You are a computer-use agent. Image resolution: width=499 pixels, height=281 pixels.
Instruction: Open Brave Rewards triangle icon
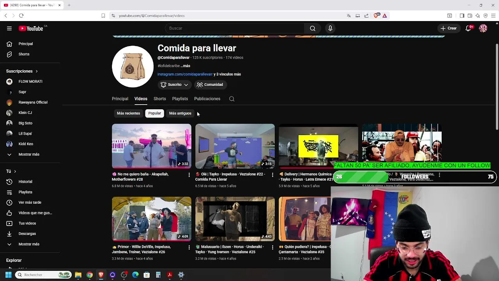384,16
